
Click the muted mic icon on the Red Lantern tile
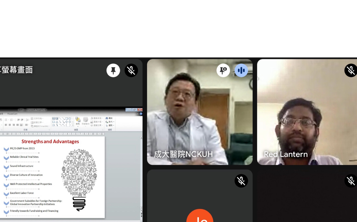click(x=351, y=70)
